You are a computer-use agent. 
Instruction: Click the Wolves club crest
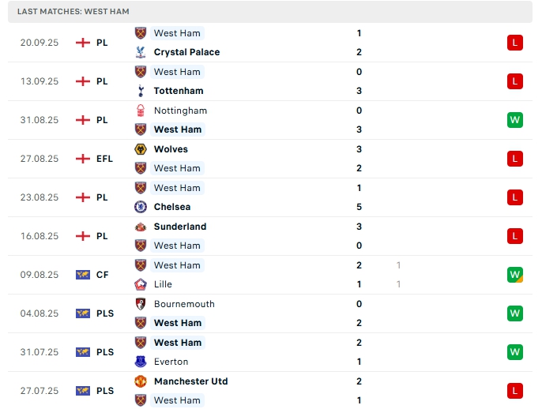coord(141,149)
